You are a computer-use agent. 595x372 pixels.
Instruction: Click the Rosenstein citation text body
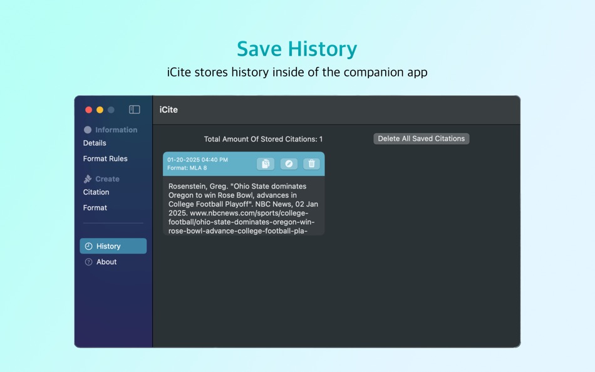pos(243,209)
